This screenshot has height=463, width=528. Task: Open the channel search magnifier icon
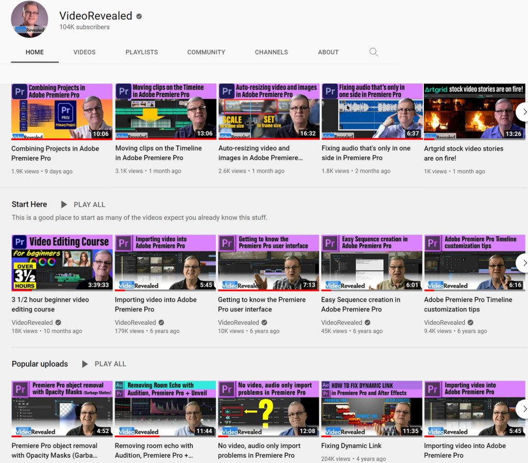pyautogui.click(x=373, y=52)
